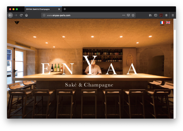Close the ENYAA Saké & Champagne tab
Viewport: 183px width, 131px height.
tap(59, 9)
